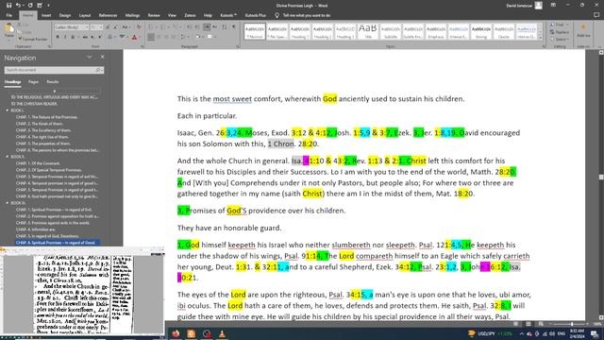Click the Find button in the Editing group

pos(559,25)
